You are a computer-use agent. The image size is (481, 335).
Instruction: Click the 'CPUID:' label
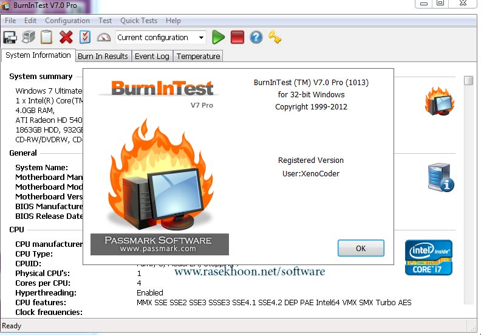pyautogui.click(x=28, y=264)
